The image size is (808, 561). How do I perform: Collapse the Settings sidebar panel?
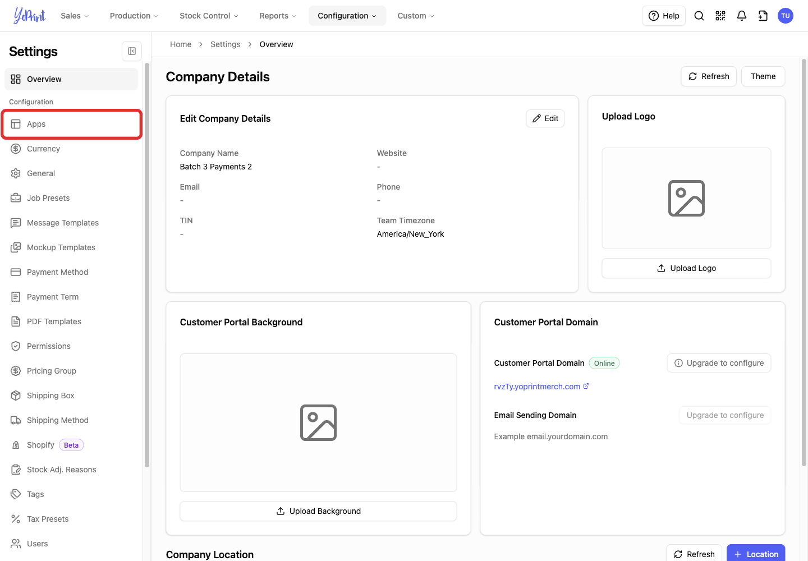pyautogui.click(x=132, y=51)
